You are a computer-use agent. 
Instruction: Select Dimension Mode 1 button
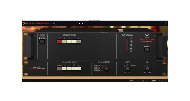pos(64,42)
